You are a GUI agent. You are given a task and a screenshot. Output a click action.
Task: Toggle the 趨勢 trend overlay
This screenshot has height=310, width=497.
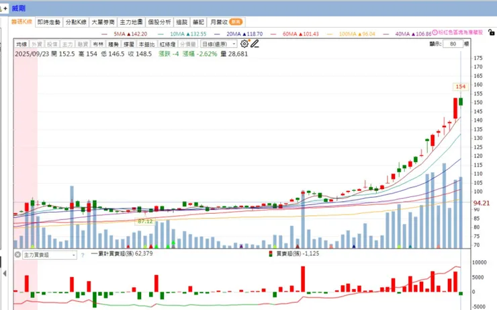point(113,44)
